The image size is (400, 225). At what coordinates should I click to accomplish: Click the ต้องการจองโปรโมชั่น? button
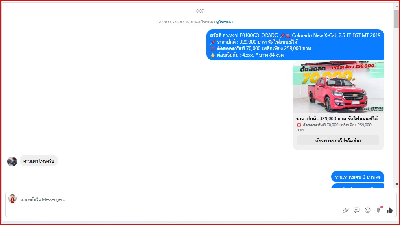tap(338, 140)
